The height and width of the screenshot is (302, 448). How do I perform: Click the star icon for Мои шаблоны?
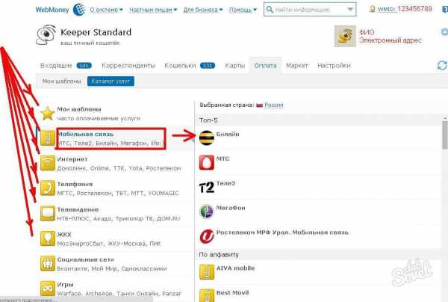(x=48, y=114)
